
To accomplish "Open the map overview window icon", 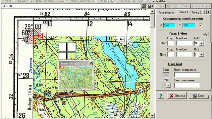I will tap(143, 6).
